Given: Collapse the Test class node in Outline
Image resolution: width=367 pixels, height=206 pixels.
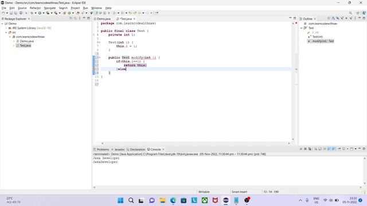Looking at the screenshot, I should coord(302,28).
